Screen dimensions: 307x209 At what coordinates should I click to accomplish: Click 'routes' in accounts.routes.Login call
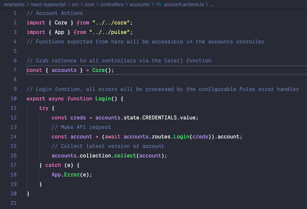point(161,137)
